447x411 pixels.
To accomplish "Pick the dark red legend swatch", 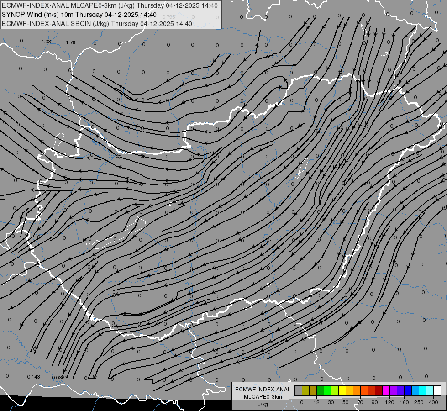I will click(379, 390).
